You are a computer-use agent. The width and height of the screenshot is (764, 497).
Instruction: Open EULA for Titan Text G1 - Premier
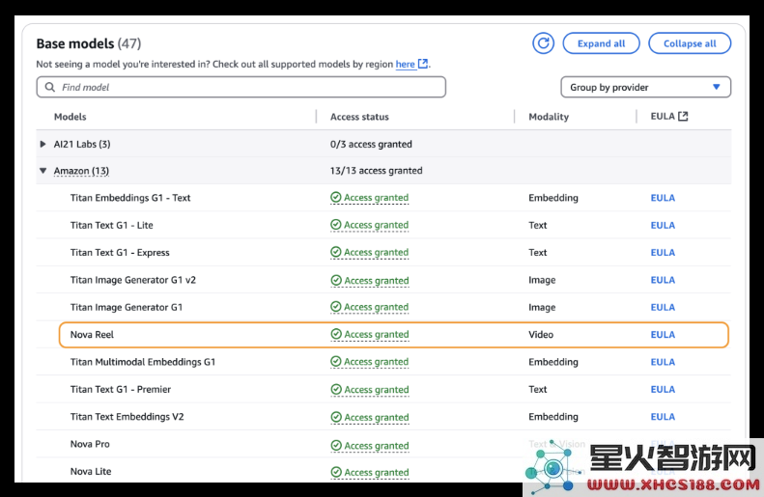point(663,390)
